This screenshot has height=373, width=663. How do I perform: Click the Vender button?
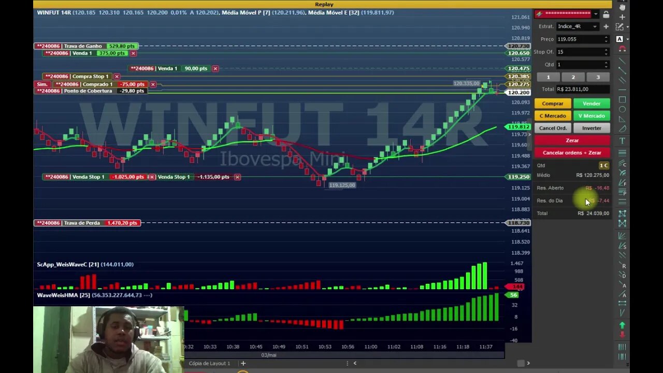(592, 104)
